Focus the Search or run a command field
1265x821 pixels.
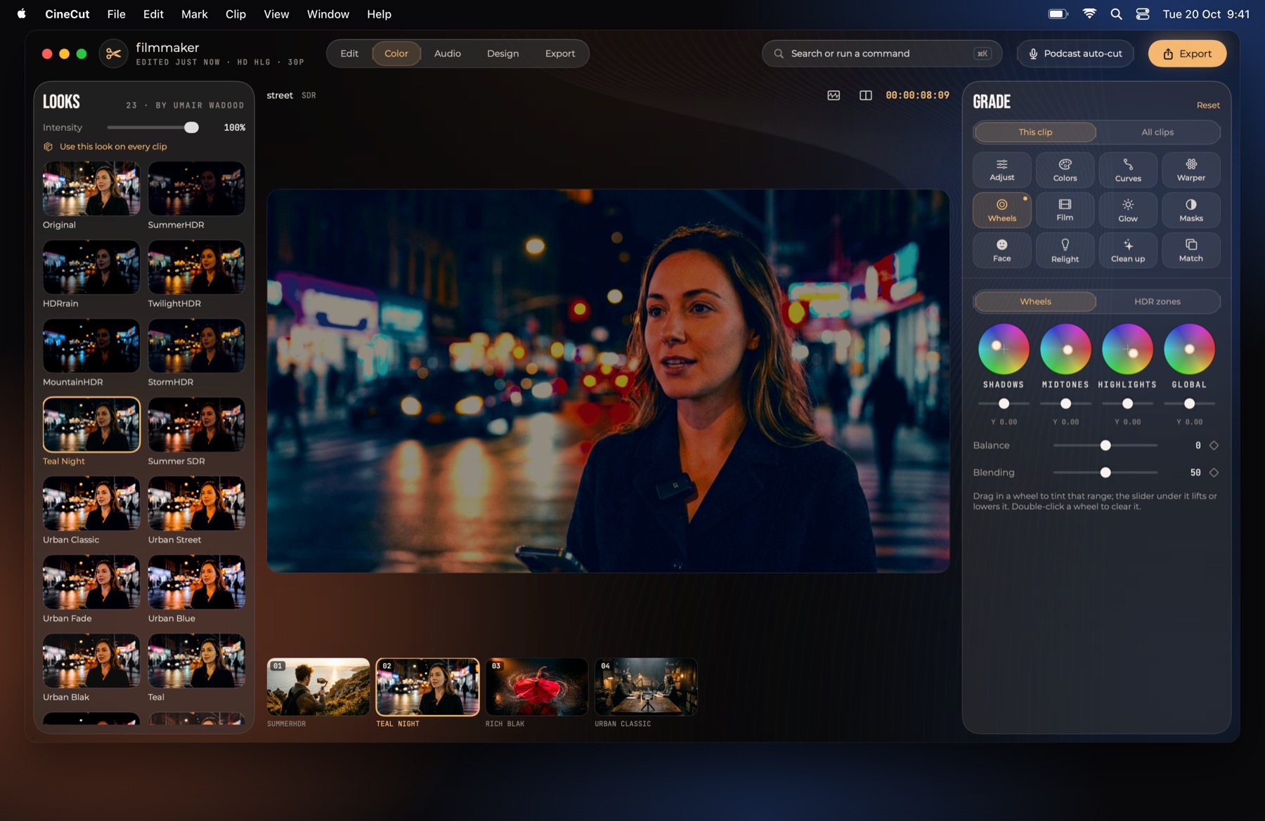coord(882,53)
